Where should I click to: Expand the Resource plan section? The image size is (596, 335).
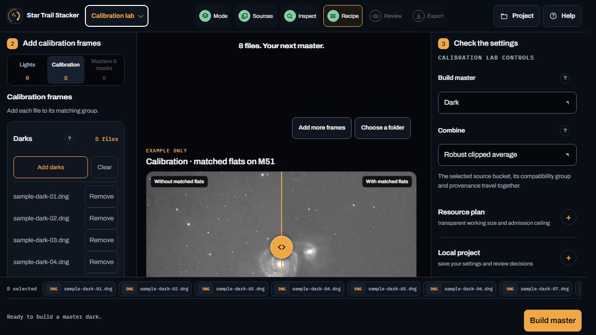point(569,217)
